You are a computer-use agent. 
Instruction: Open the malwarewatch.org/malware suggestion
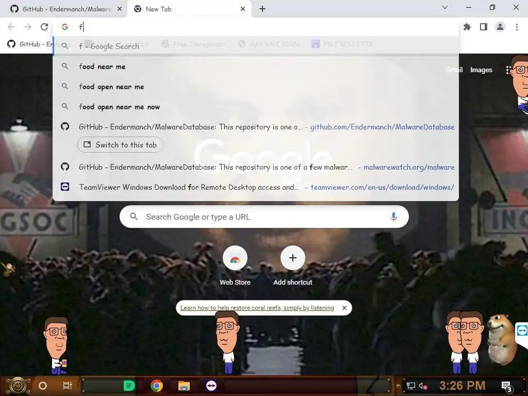256,167
